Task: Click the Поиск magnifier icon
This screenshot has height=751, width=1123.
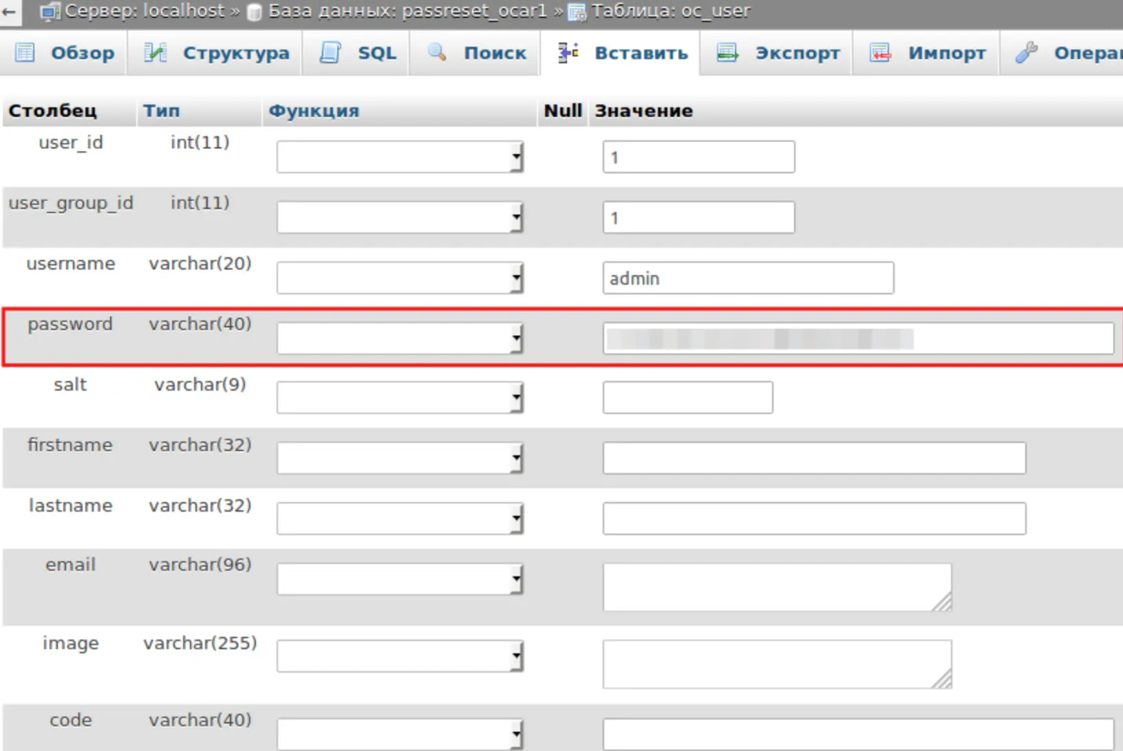Action: click(437, 52)
